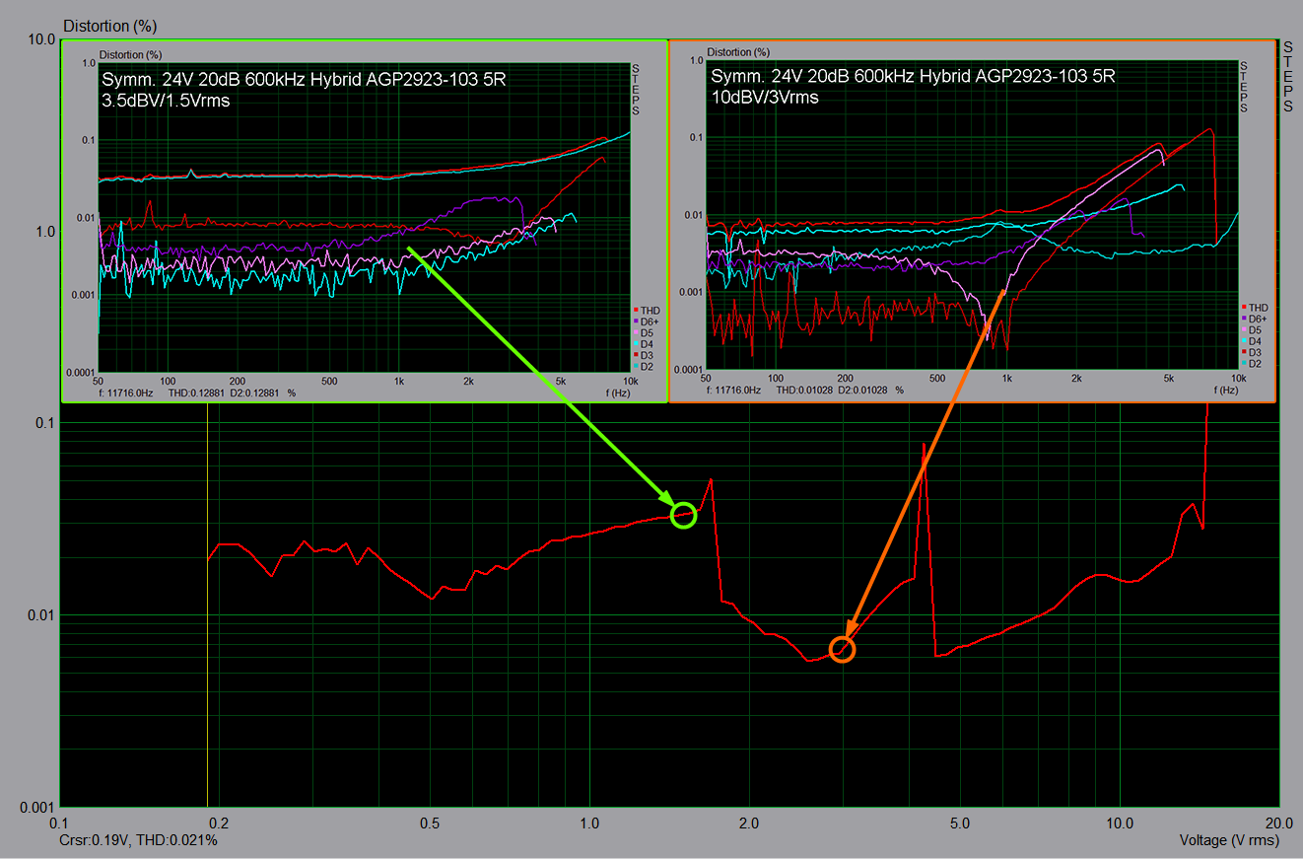This screenshot has height=859, width=1303.
Task: Click the orange circle marker on the THD curve
Action: [842, 649]
